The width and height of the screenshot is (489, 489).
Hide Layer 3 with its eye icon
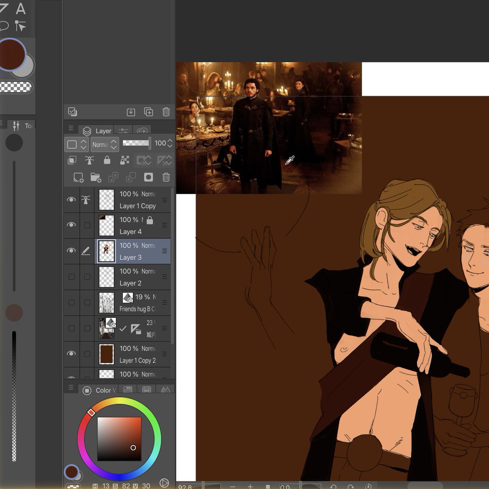71,251
